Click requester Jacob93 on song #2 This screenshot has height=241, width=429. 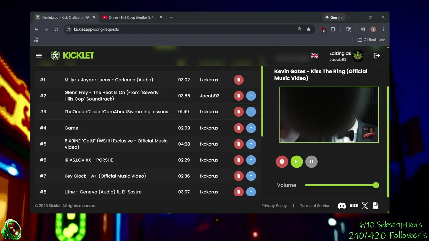[x=210, y=96]
